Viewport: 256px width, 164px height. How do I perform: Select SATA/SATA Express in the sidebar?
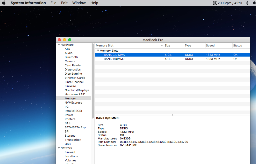[77, 127]
